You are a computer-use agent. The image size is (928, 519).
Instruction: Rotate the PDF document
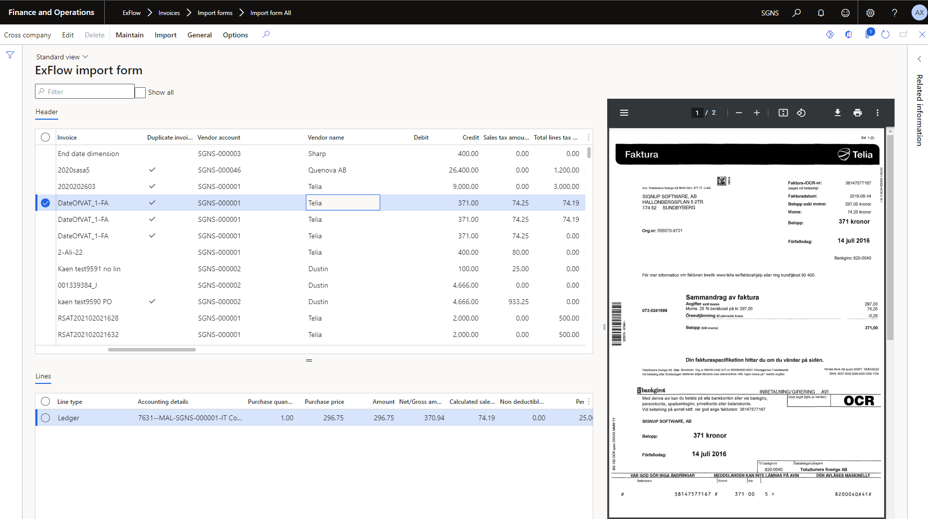coord(801,113)
